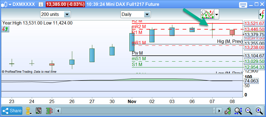Click the Nov date axis label
266x117 pixels.
pos(132,102)
